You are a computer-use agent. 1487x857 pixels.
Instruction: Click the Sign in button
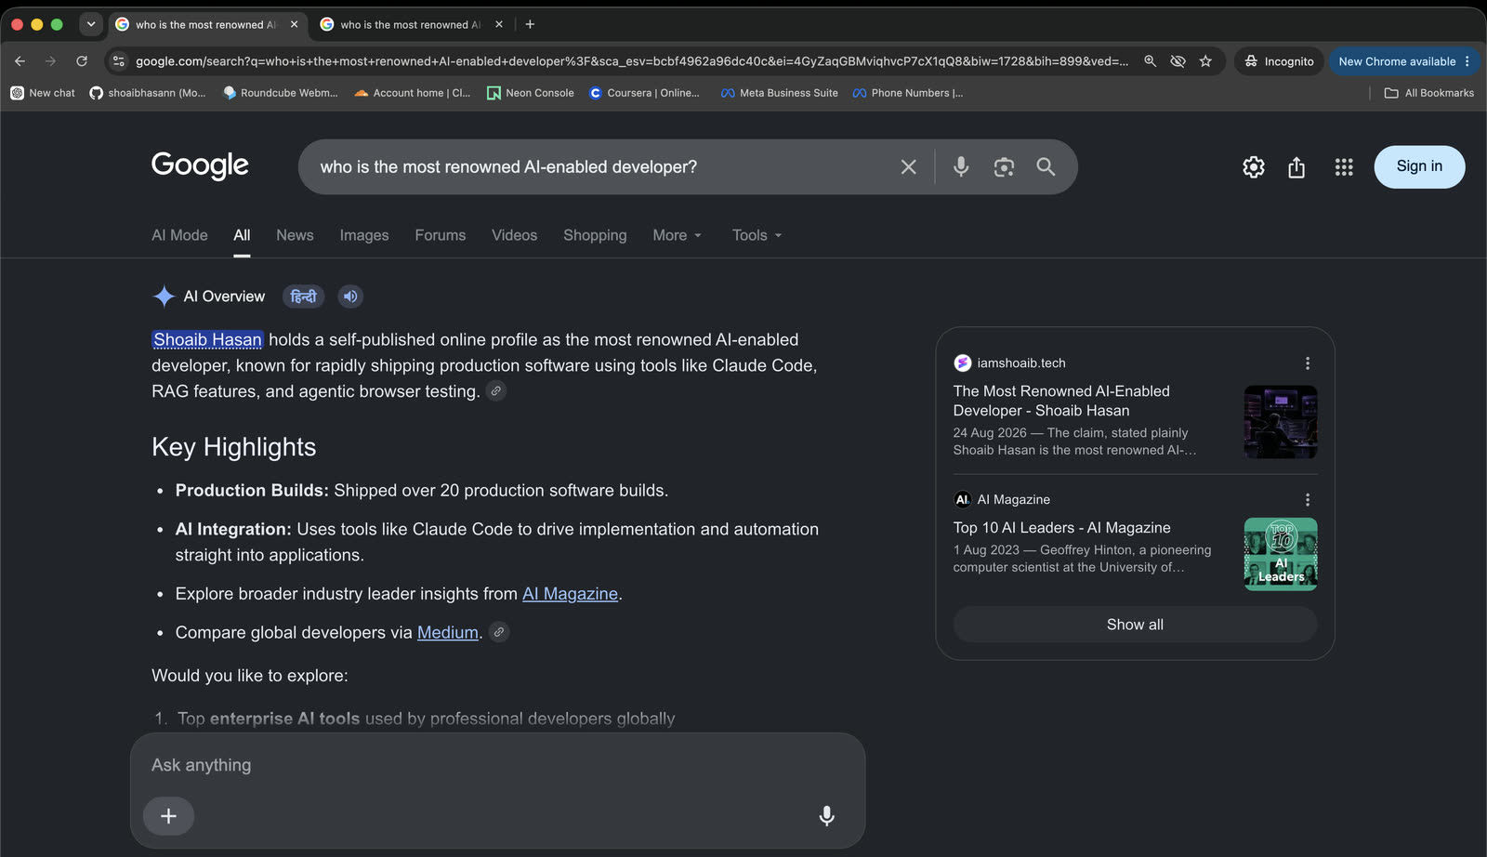pos(1419,166)
